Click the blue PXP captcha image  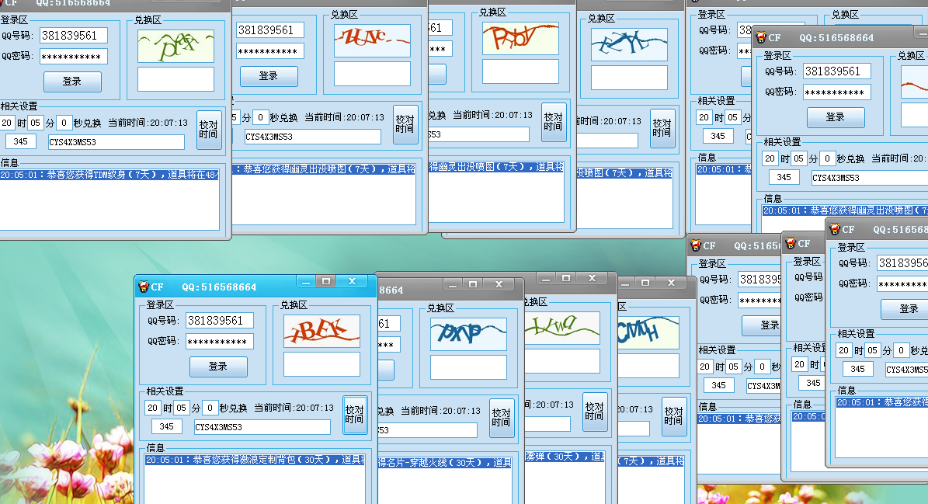point(469,334)
